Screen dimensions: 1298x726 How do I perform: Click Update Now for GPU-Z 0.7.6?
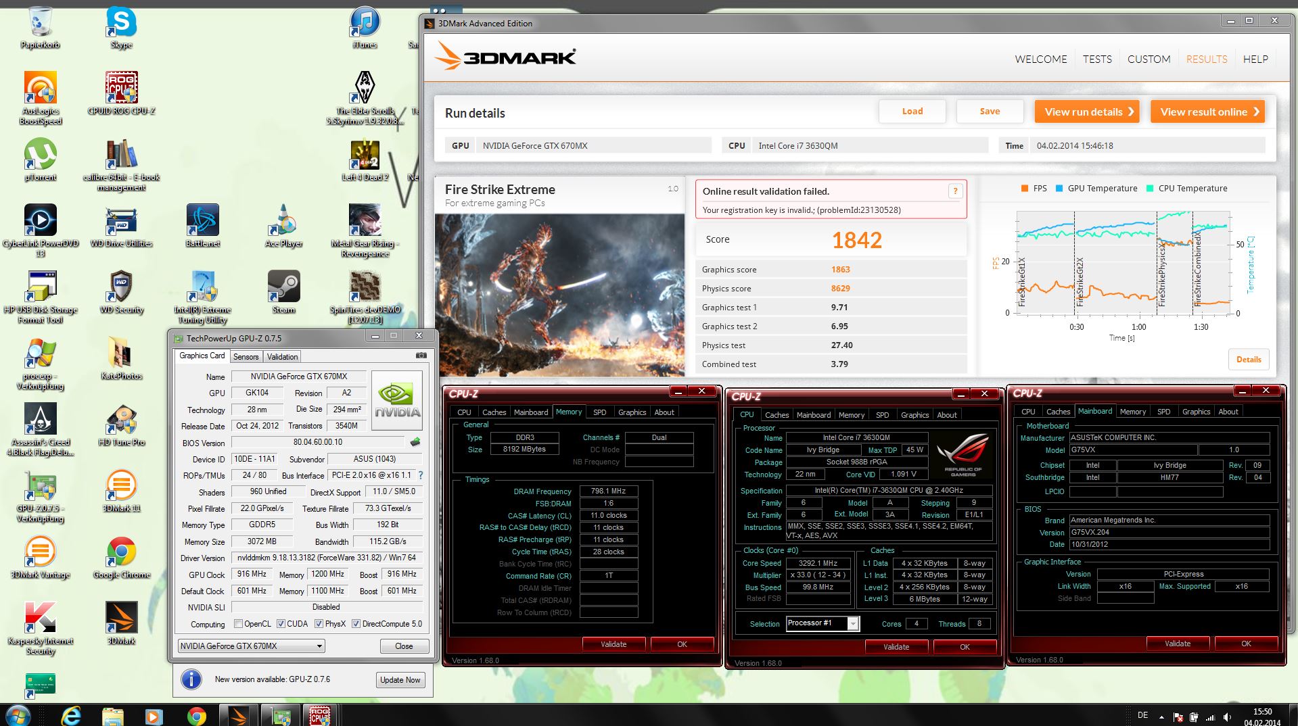[x=400, y=680]
